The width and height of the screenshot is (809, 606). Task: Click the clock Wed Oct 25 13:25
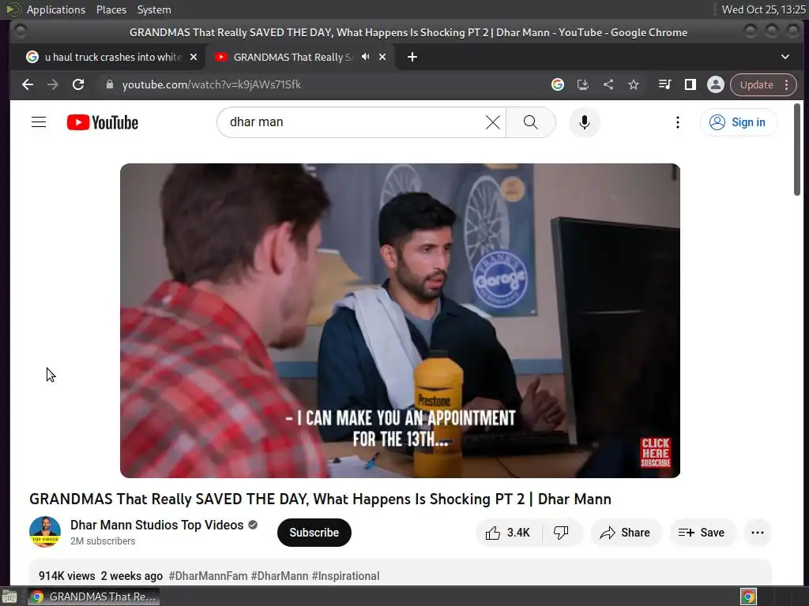[763, 9]
